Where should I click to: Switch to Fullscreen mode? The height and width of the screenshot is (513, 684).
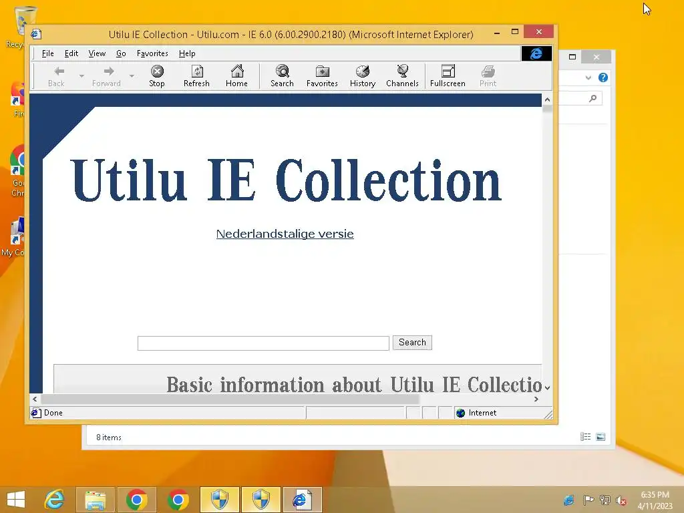point(448,76)
